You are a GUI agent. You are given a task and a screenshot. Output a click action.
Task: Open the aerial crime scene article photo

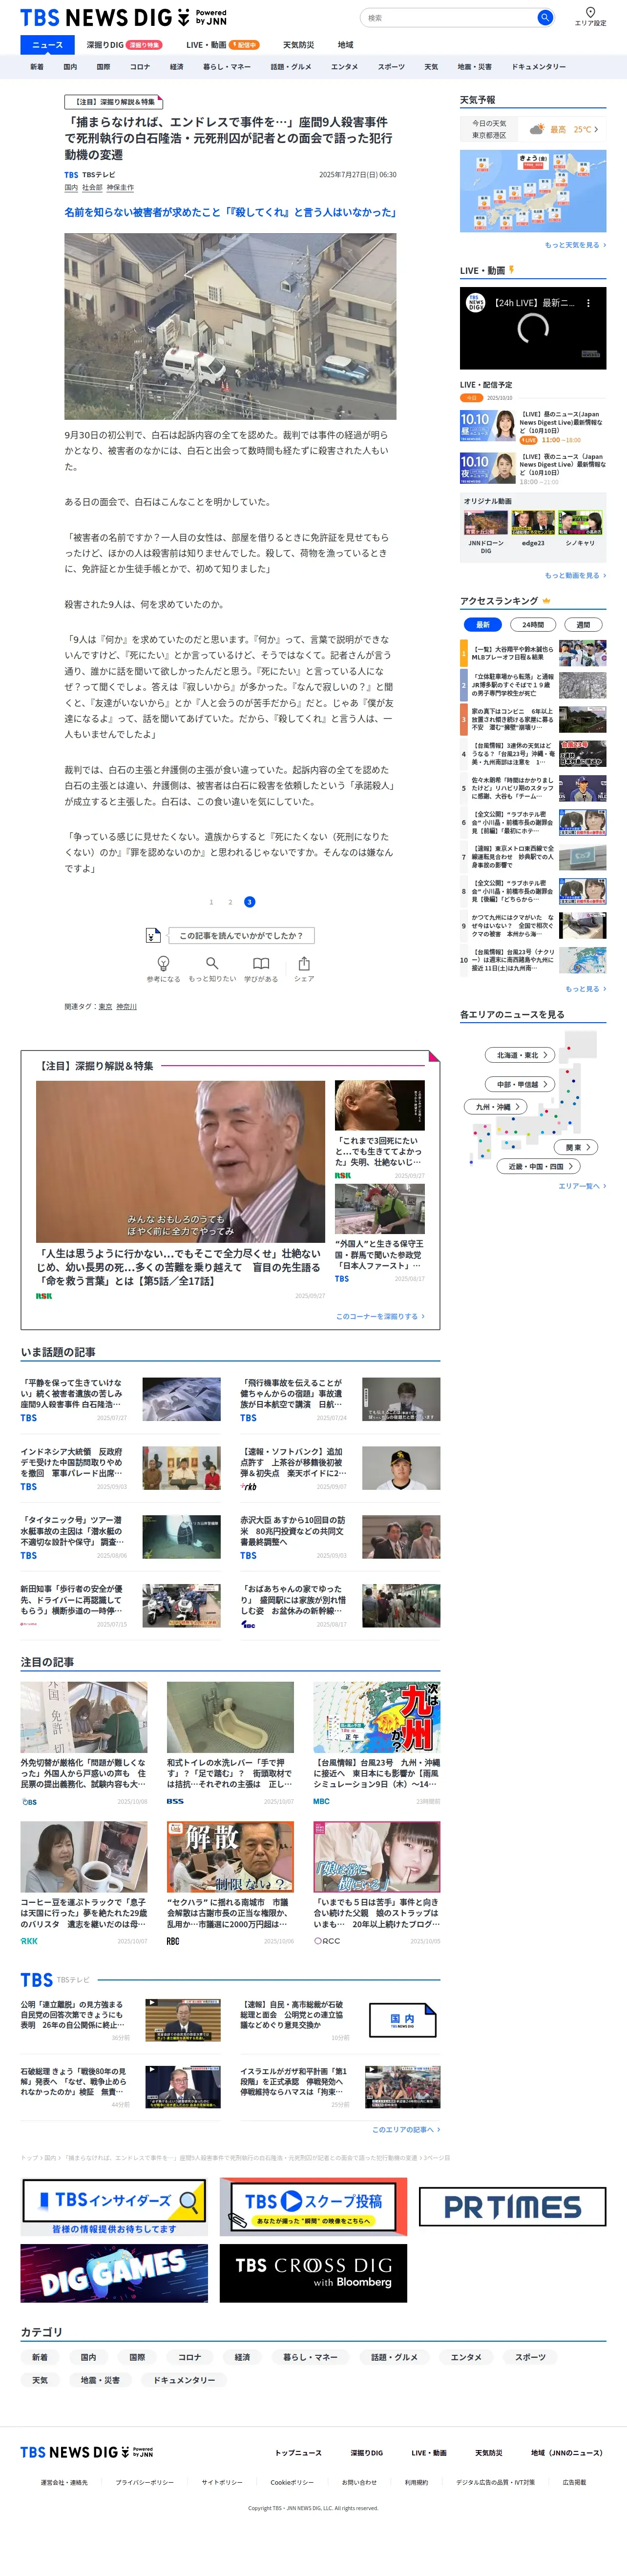coord(230,326)
